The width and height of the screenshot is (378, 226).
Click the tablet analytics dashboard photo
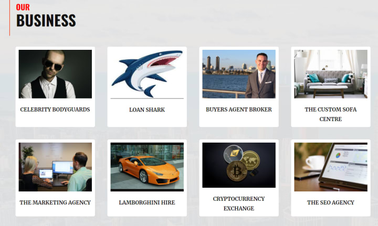(x=331, y=167)
